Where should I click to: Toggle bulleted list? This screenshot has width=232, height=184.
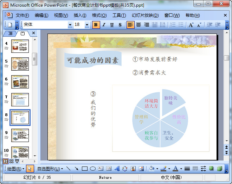(181, 24)
